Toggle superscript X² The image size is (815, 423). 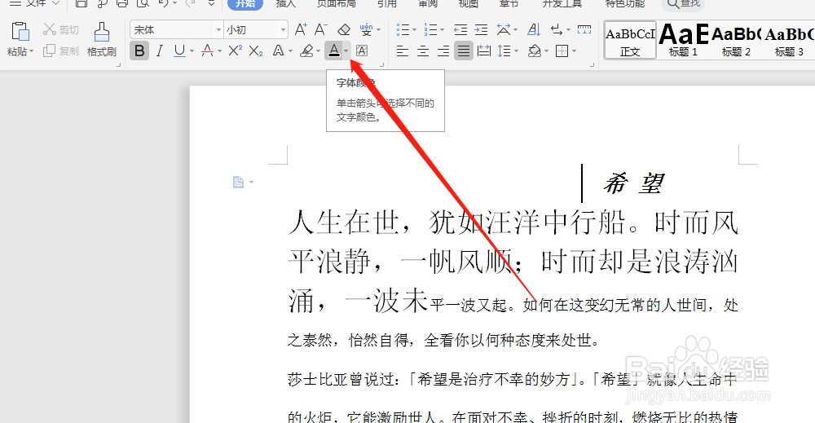pyautogui.click(x=235, y=51)
